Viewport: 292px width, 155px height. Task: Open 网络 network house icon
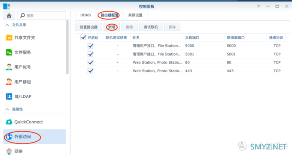click(x=9, y=151)
